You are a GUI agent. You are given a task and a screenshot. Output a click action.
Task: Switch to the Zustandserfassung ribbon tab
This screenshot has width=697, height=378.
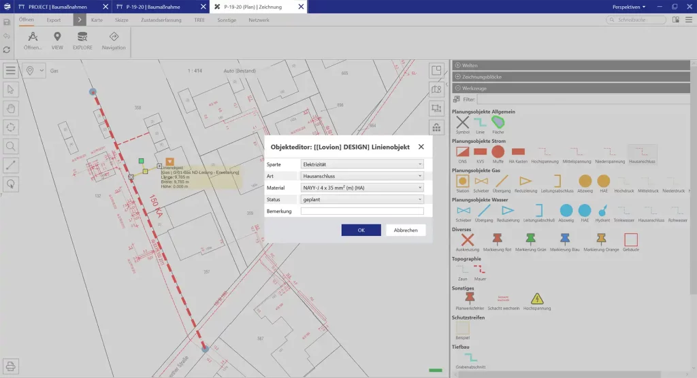161,20
